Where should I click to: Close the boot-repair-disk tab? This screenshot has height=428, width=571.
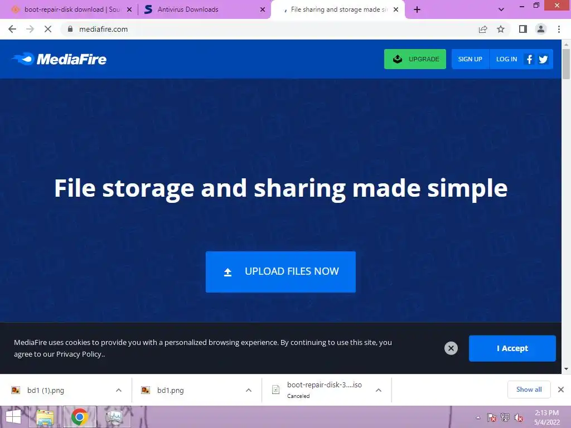129,10
